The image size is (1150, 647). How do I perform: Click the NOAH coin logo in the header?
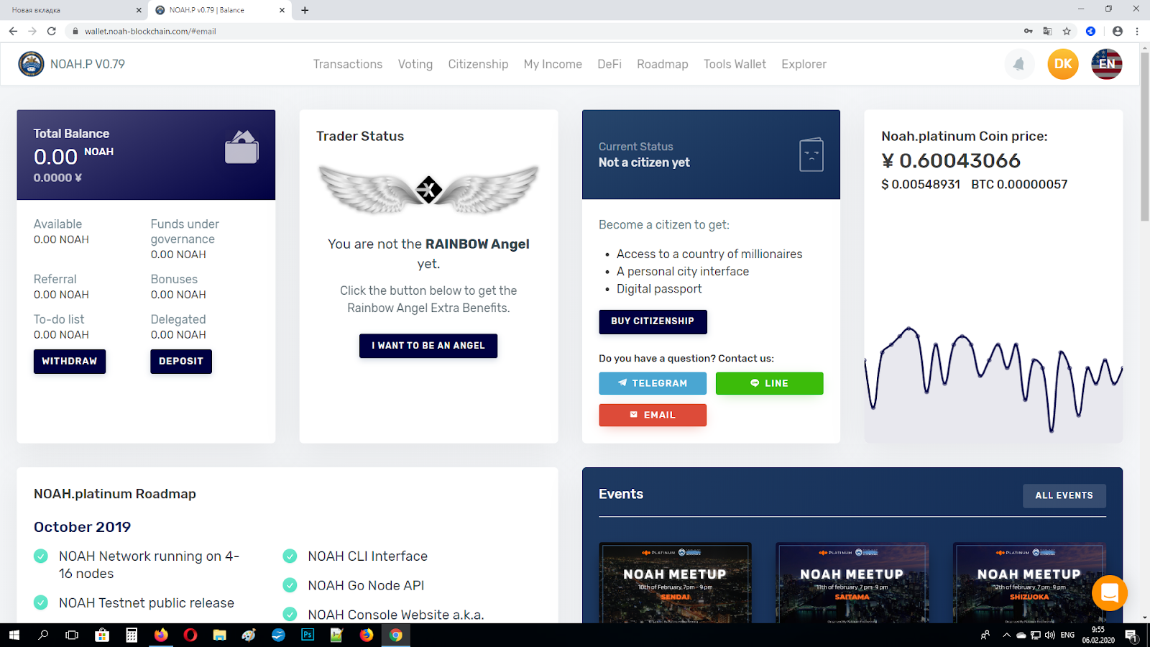tap(31, 64)
